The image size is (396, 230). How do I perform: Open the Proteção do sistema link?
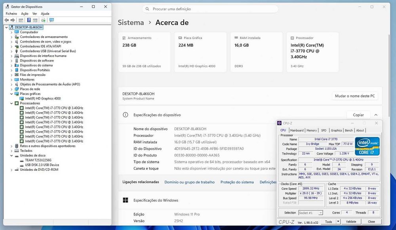pos(237,182)
